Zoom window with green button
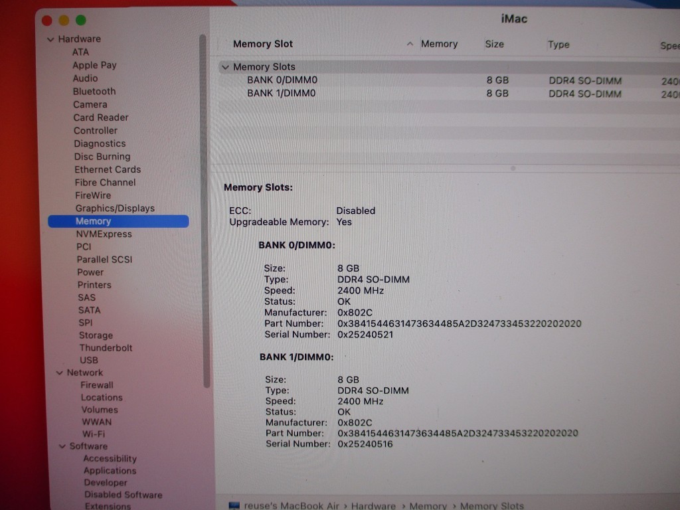680x510 pixels. coord(80,20)
